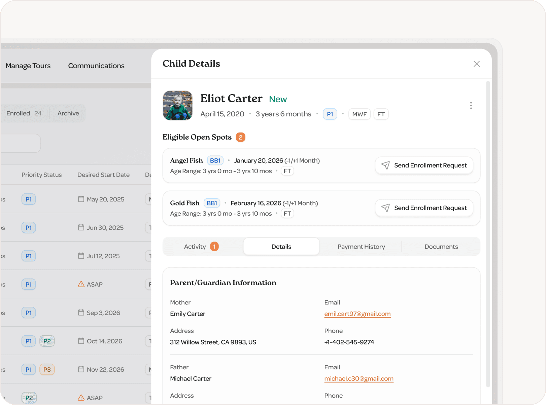Click the paper plane icon for Angel Fish

(x=385, y=165)
